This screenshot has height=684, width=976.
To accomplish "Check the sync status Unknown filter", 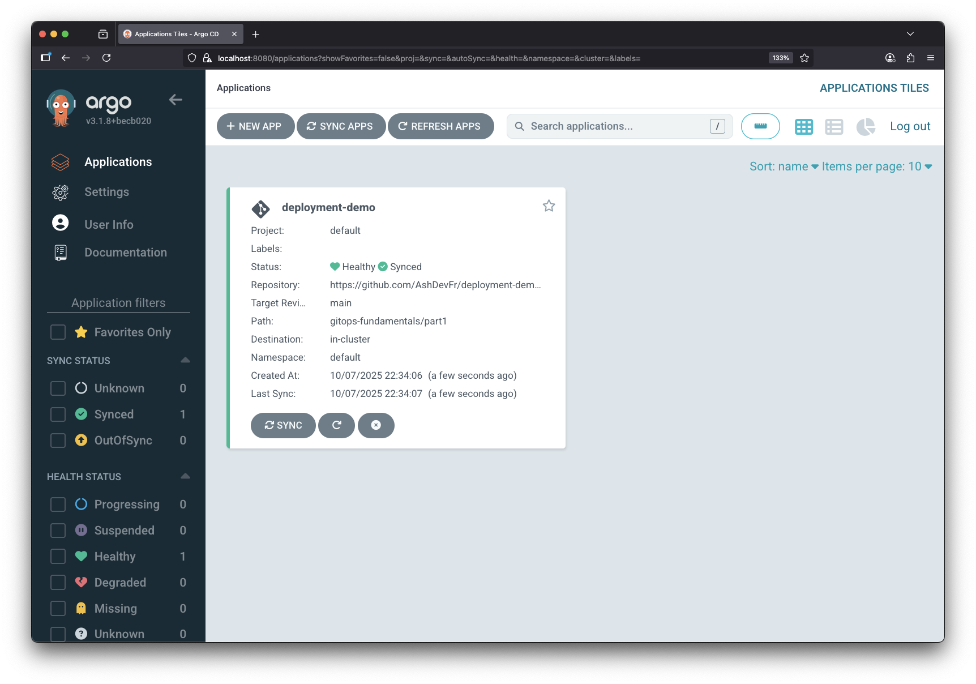I will (x=58, y=388).
